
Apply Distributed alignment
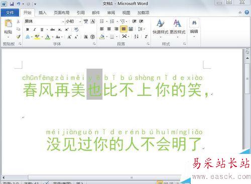(x=131, y=29)
